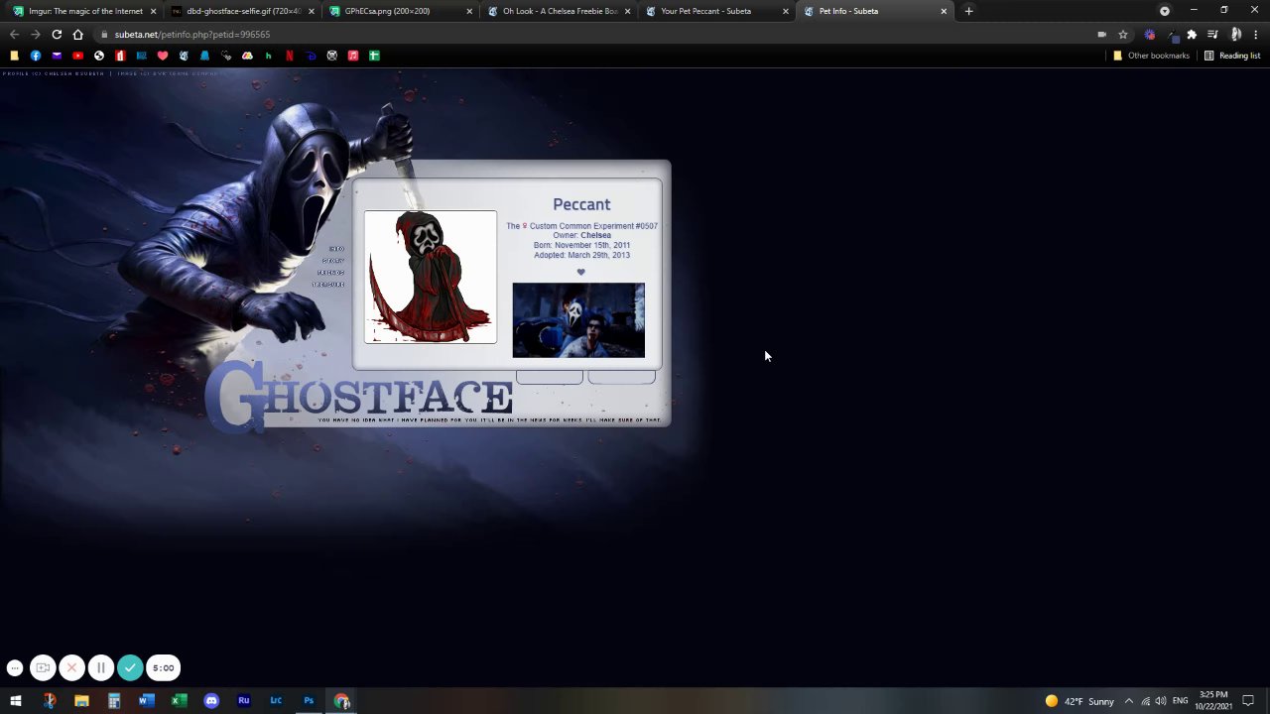Open the tab search dropdown arrow
Screen dimensions: 1270x714
pos(1165,11)
